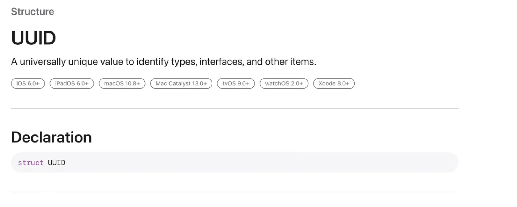
Task: Click empty area inside the declaration code box
Action: [x=253, y=163]
